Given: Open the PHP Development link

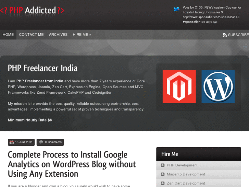Looking at the screenshot, I should pyautogui.click(x=182, y=165).
